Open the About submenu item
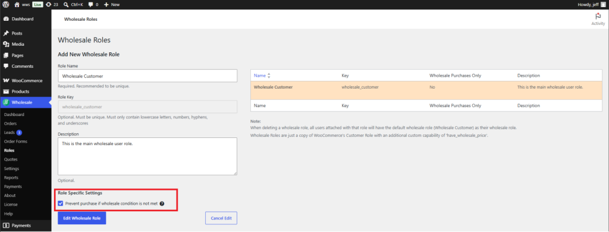Image resolution: width=609 pixels, height=232 pixels. (10, 196)
